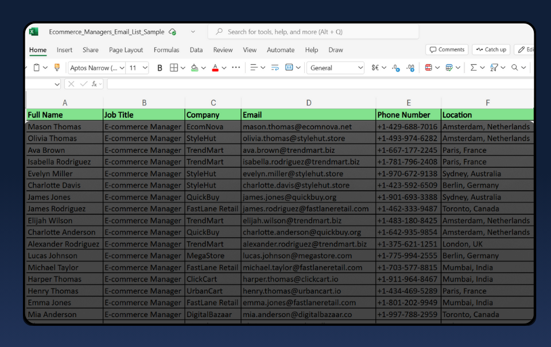Click the London, UK location cell
Viewport: 551px width, 347px height.
[x=487, y=244]
